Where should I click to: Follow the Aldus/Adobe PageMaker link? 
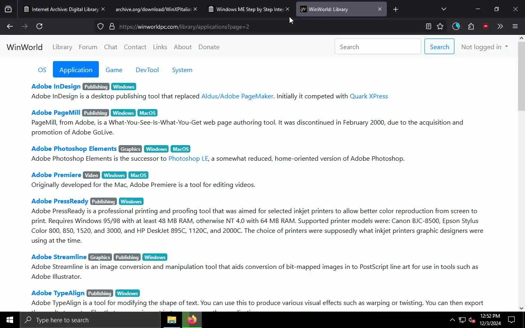(x=237, y=96)
